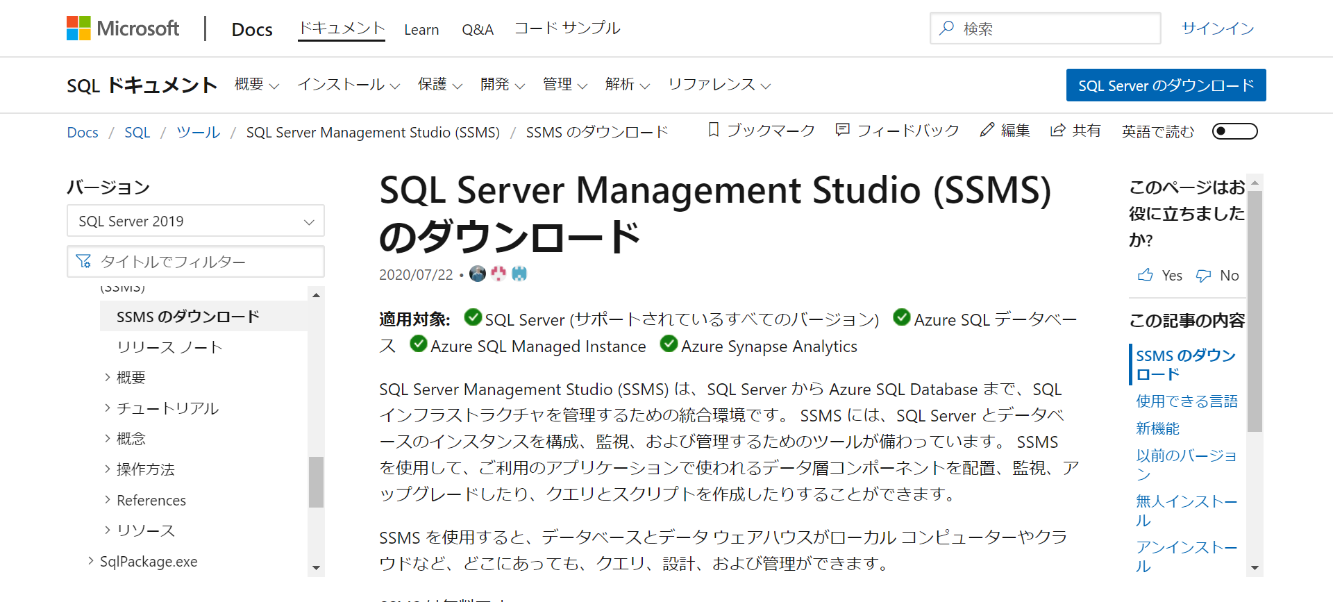Expand the 概念 tree node

point(108,438)
